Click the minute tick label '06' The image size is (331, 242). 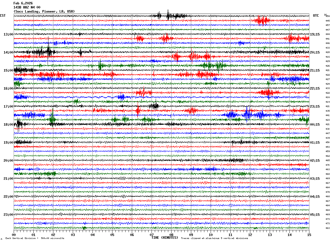point(132,235)
